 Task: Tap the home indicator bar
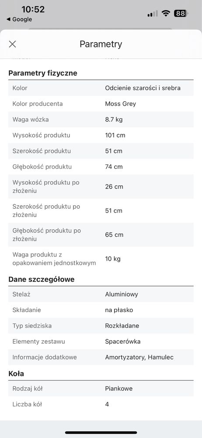[x=101, y=433]
